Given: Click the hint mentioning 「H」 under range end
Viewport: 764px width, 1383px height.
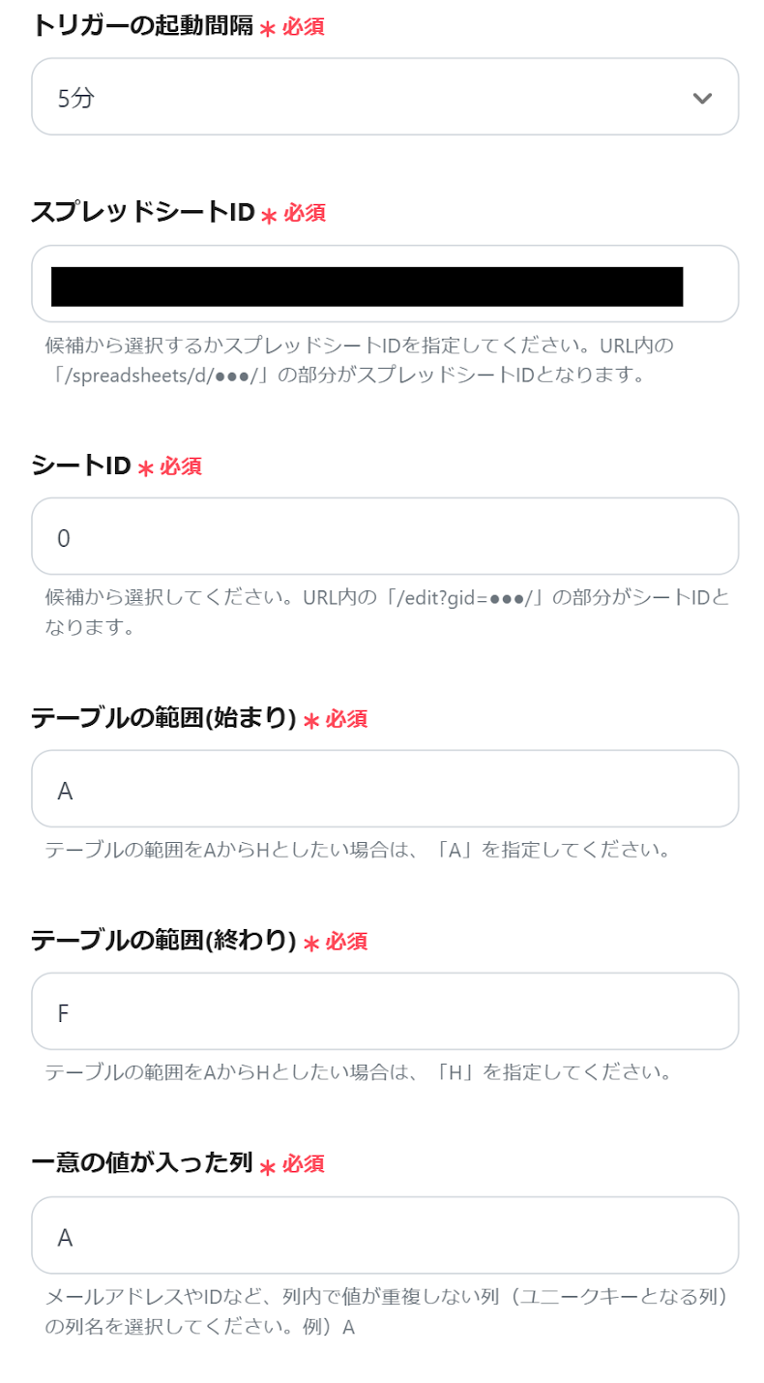Looking at the screenshot, I should [x=358, y=1073].
